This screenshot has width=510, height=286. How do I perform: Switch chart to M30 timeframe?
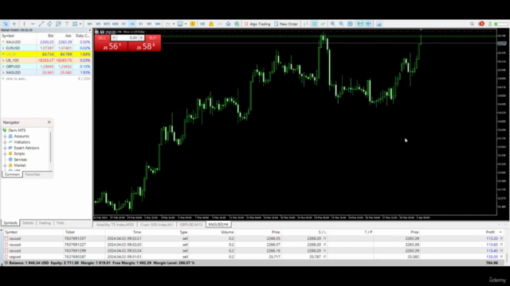(115, 24)
